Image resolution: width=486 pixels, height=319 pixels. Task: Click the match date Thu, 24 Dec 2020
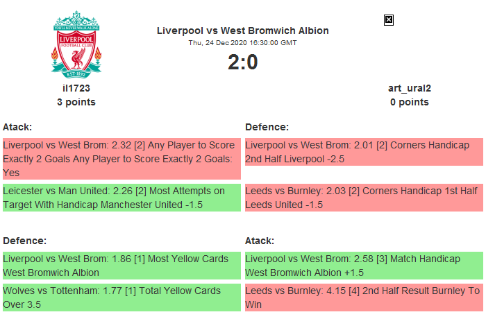[243, 43]
